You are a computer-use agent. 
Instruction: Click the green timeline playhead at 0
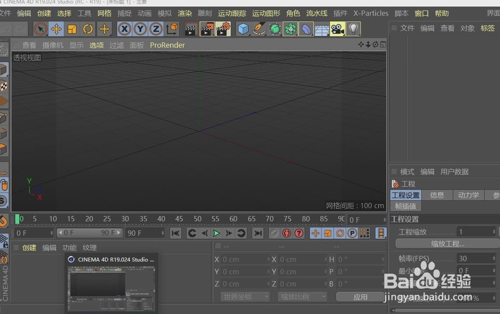tap(17, 219)
